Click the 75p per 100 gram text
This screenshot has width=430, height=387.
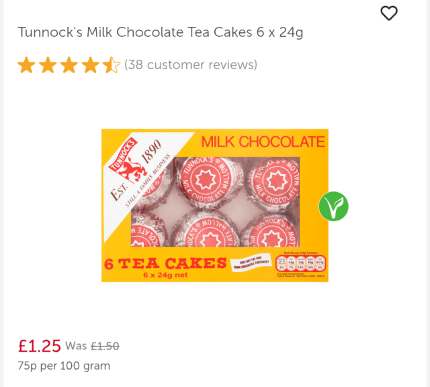64,366
